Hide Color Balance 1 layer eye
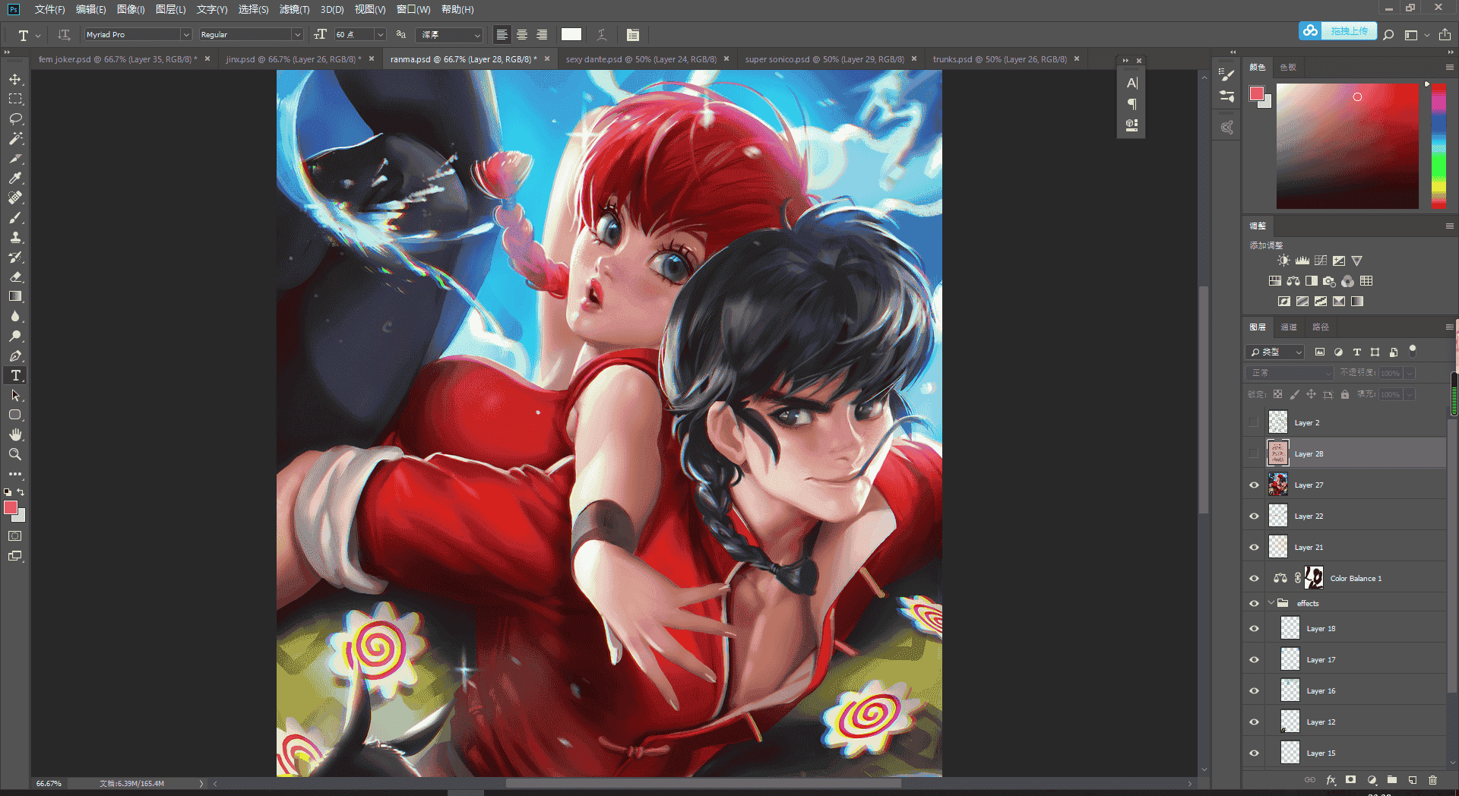Screen dimensions: 1459x796 click(x=1254, y=579)
